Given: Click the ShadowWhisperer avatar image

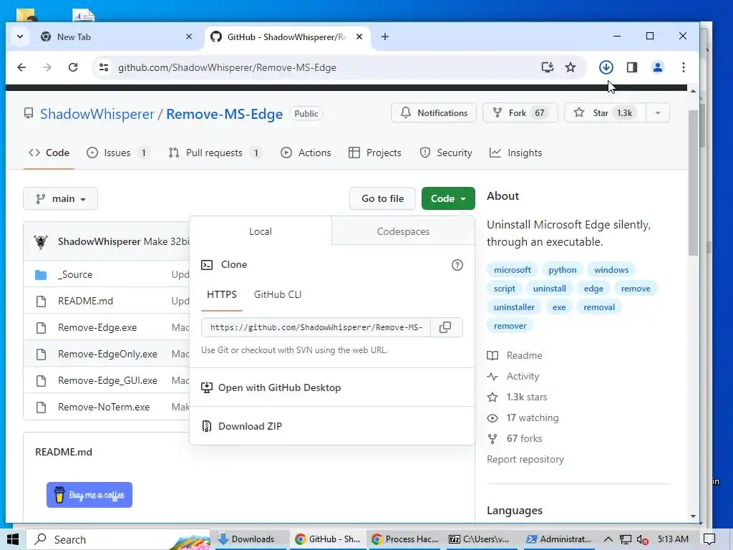Looking at the screenshot, I should pyautogui.click(x=41, y=242).
